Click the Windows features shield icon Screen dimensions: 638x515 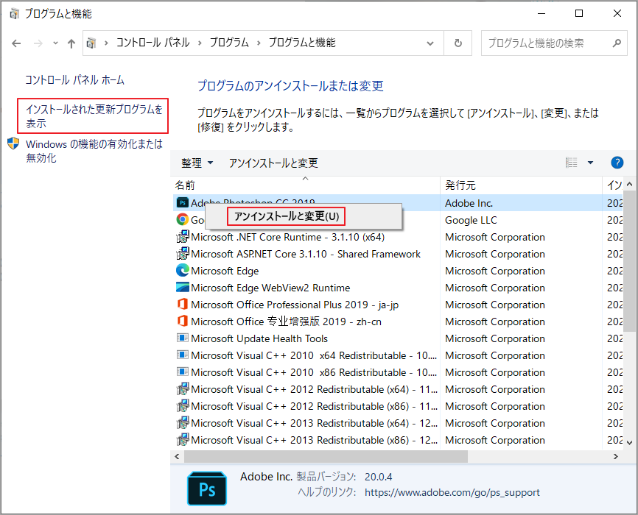pos(13,143)
